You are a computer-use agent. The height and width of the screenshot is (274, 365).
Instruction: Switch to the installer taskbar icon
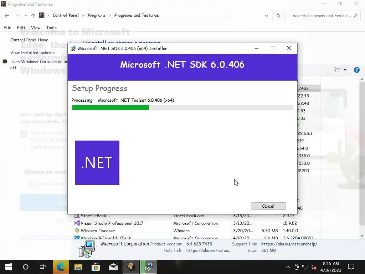tap(148, 267)
